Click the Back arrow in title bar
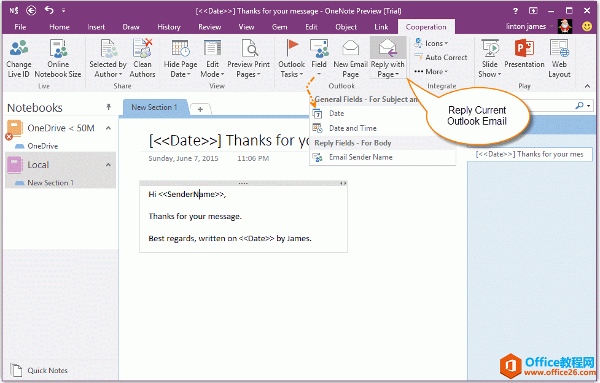The width and height of the screenshot is (600, 383). click(x=31, y=10)
